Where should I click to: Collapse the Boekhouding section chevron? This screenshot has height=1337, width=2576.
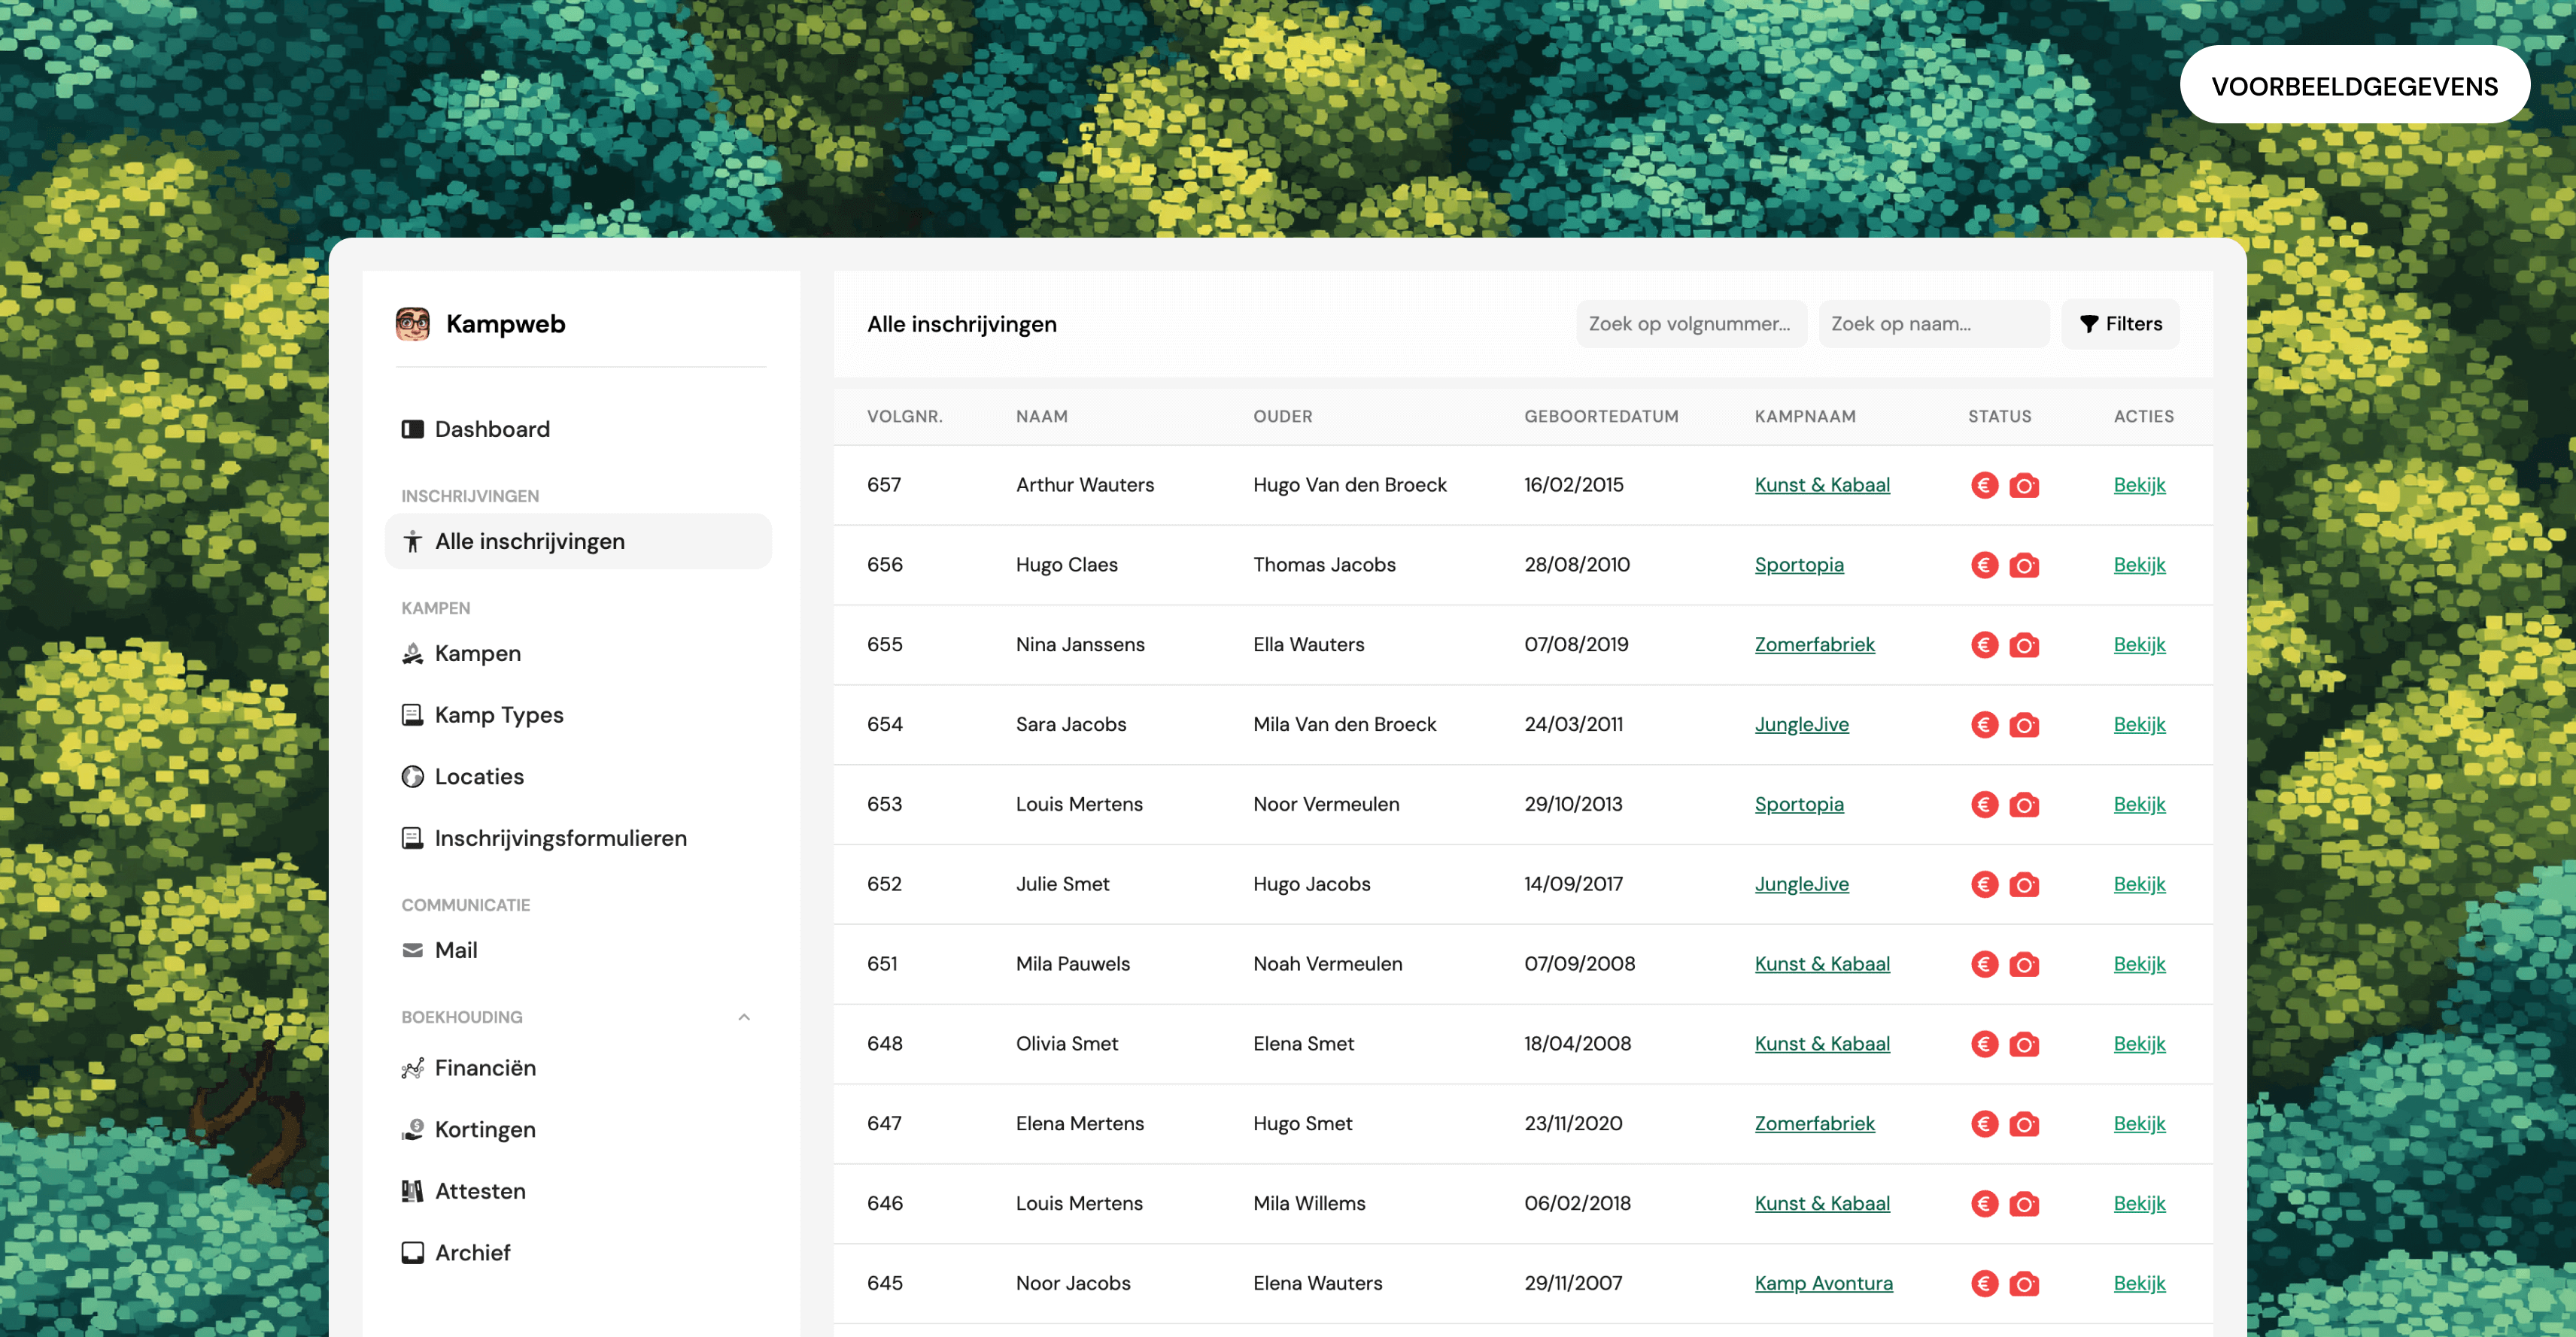click(744, 1017)
